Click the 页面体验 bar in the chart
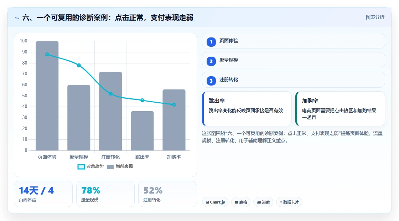 47,96
